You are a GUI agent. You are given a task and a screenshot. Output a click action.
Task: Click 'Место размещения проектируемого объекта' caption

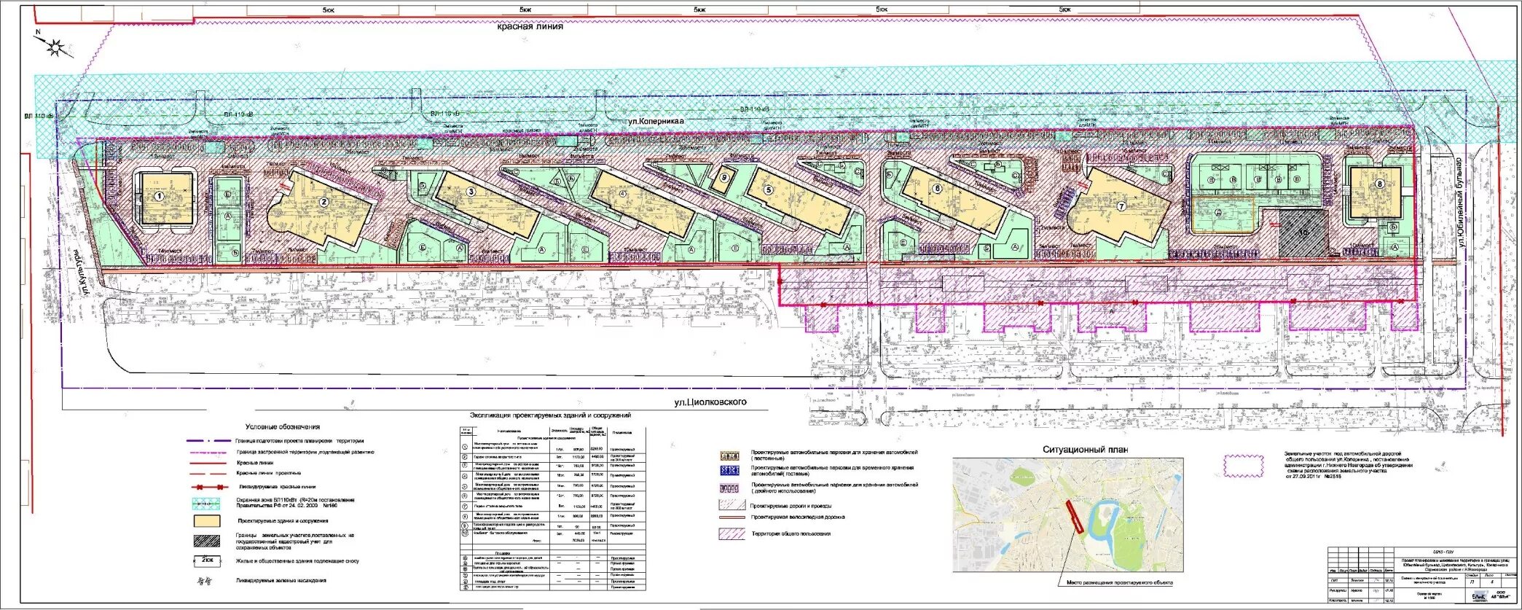point(1120,582)
